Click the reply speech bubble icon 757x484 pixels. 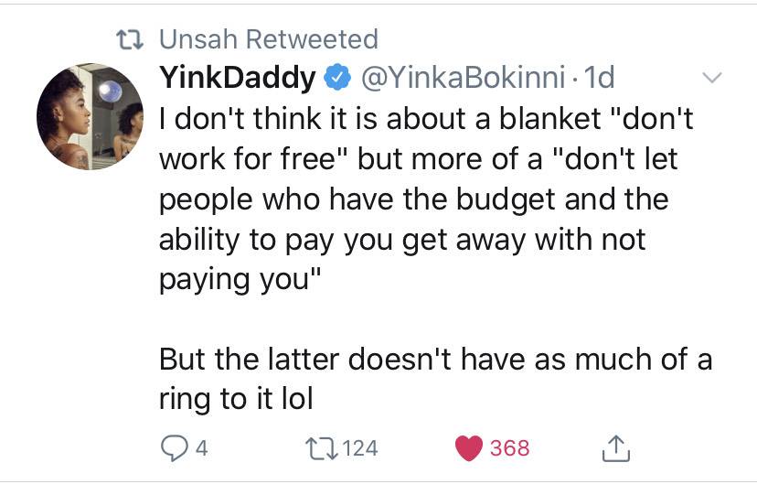pos(174,448)
